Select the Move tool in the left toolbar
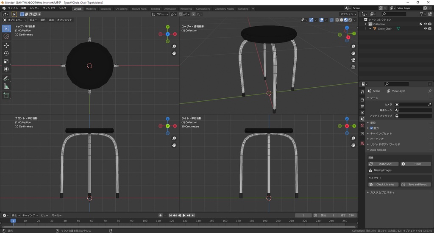434x233 pixels. tap(6, 45)
